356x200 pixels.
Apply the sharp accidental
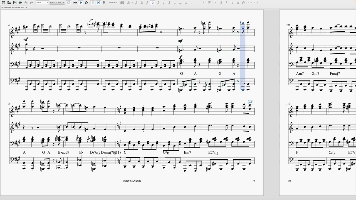(x=221, y=2)
